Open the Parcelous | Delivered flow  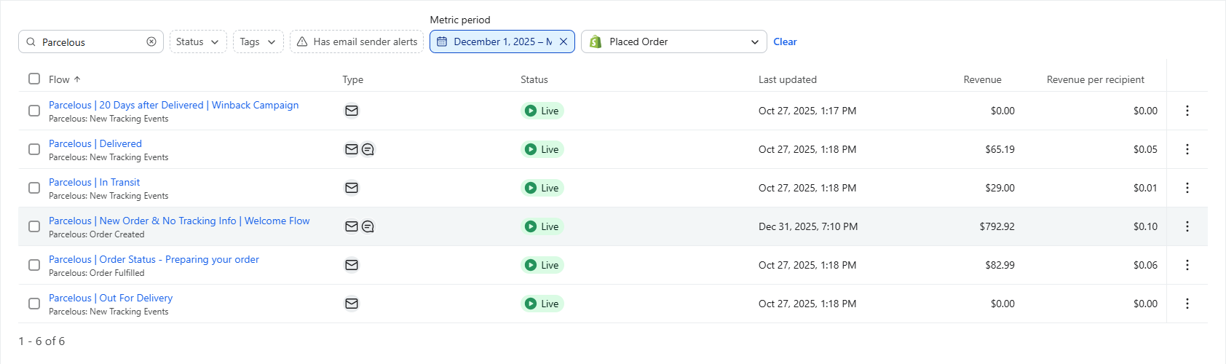click(95, 143)
